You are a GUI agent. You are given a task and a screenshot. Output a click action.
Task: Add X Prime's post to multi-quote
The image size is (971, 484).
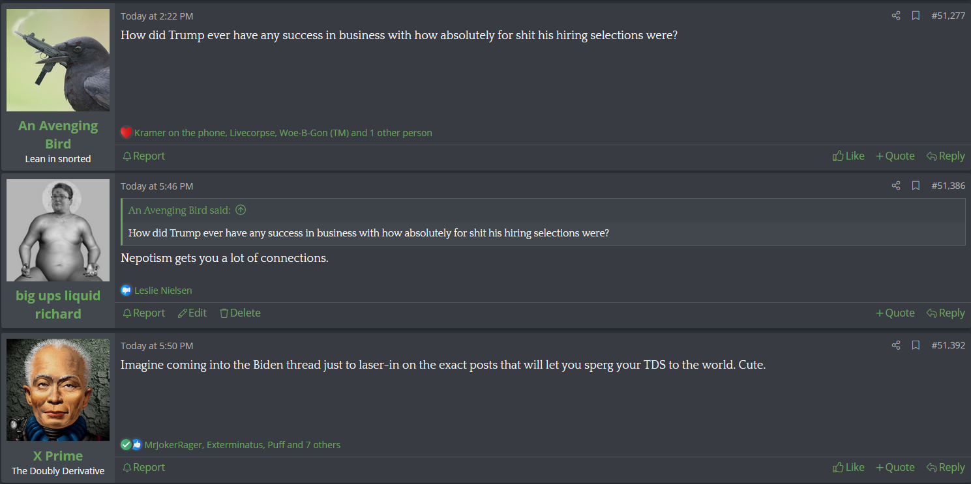coord(895,467)
